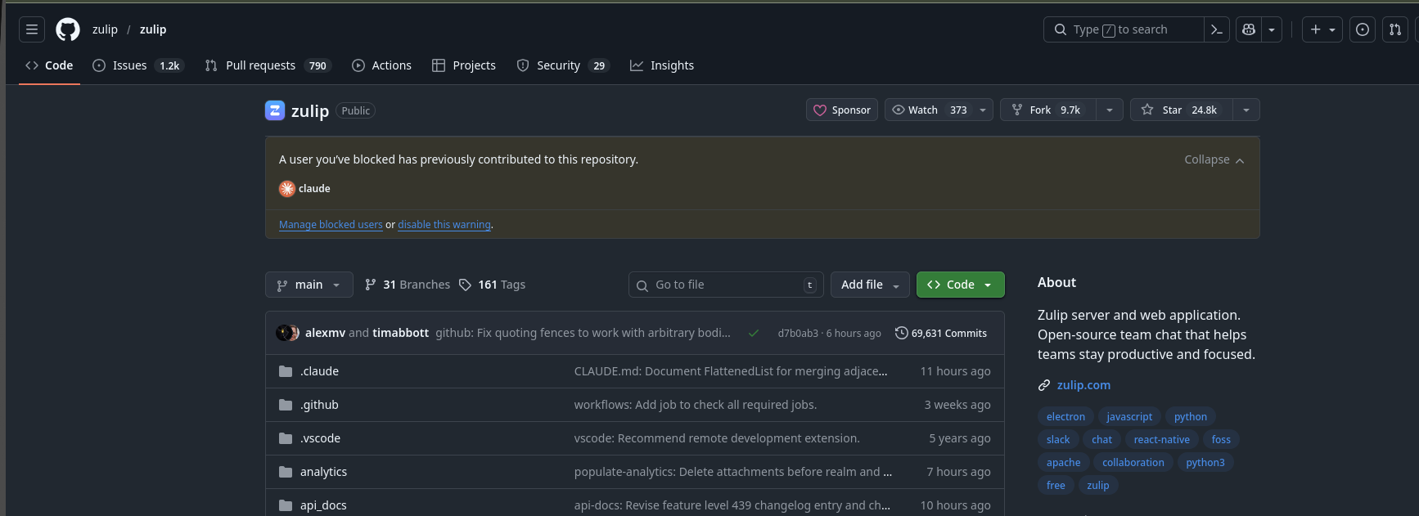
Task: Focus the Go to file field
Action: 726,285
